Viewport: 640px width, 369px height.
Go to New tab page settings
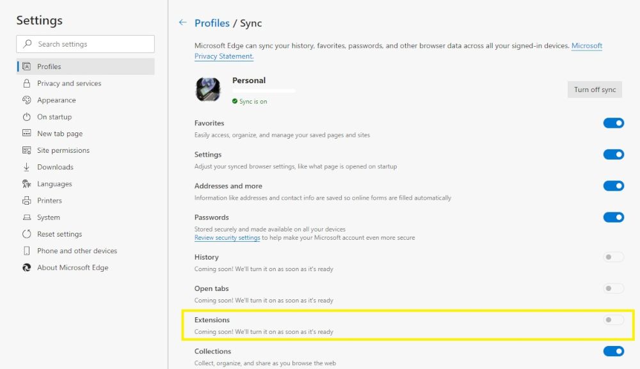pyautogui.click(x=60, y=134)
